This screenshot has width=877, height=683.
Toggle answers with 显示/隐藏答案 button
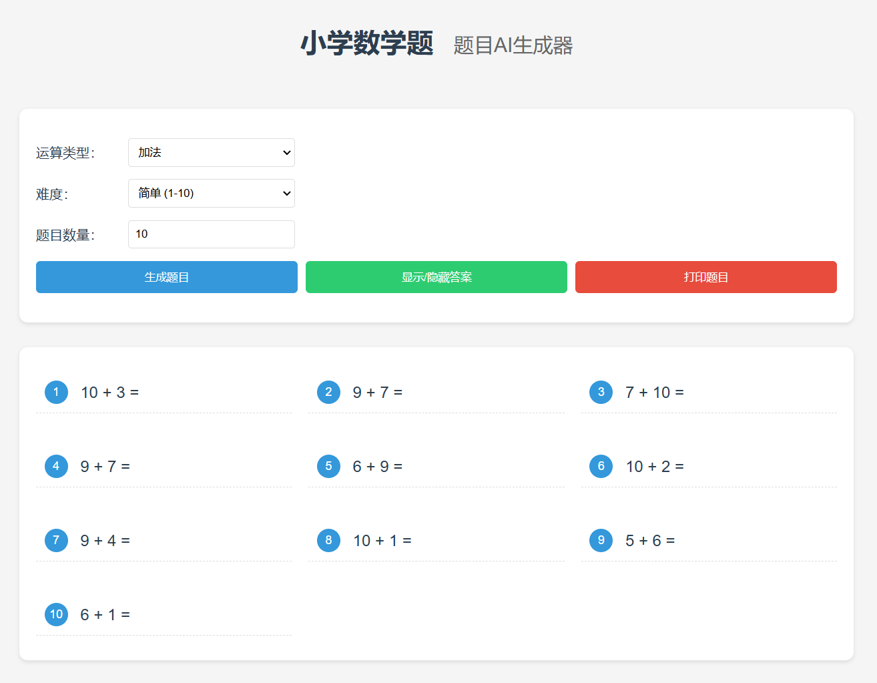pyautogui.click(x=436, y=276)
